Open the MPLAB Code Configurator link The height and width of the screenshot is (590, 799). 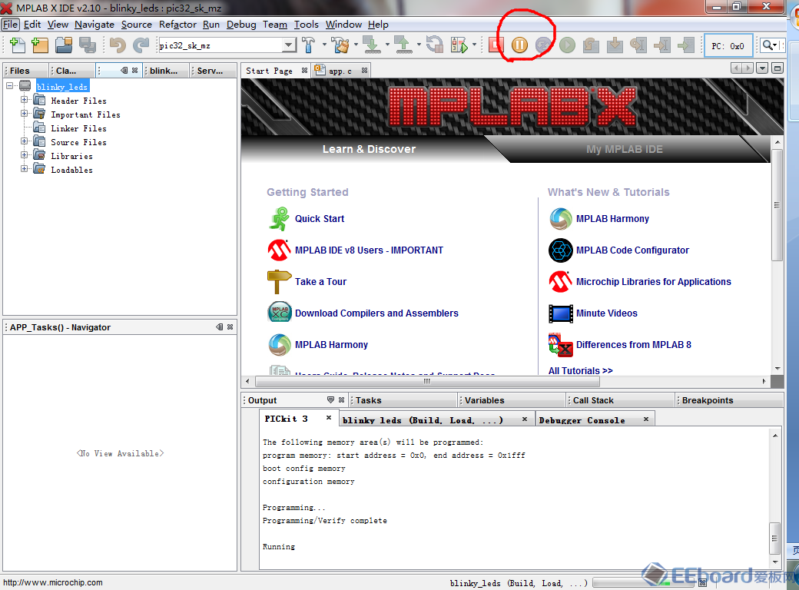click(x=632, y=250)
